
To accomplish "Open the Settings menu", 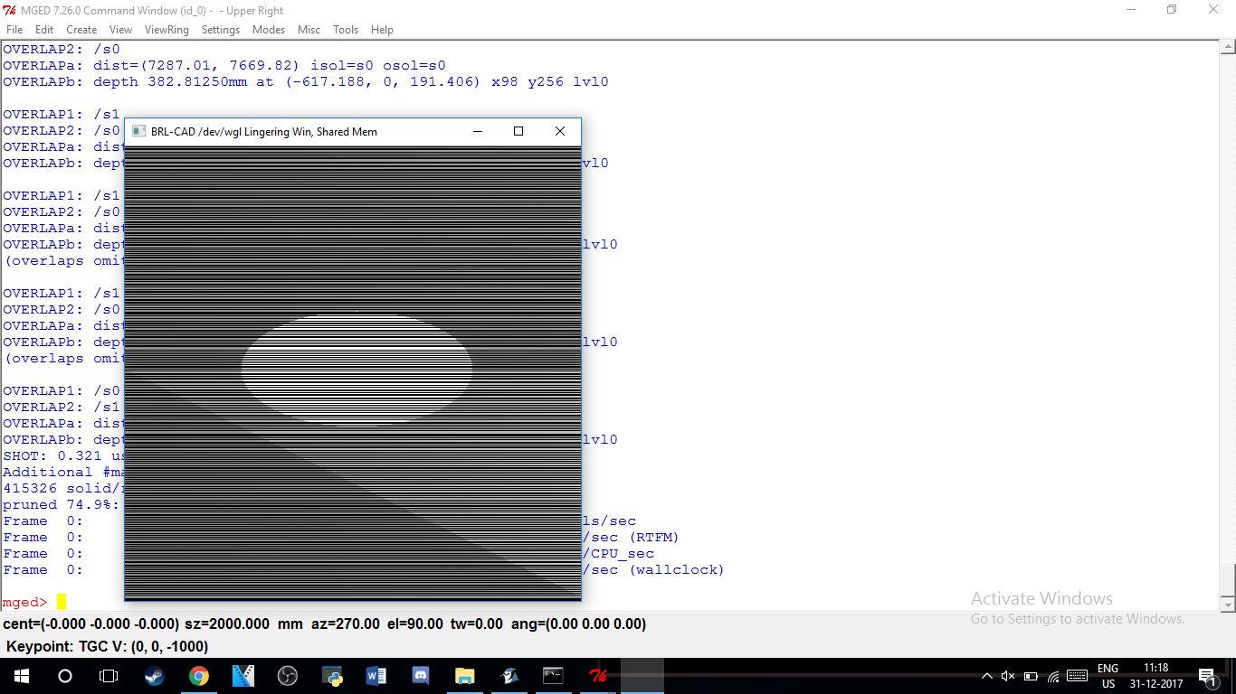I will [221, 30].
